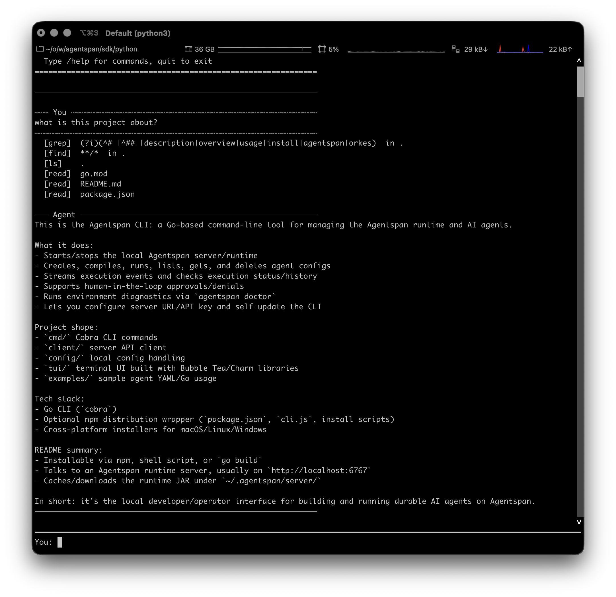
Task: Click the network throughput graph with spikes
Action: (520, 49)
